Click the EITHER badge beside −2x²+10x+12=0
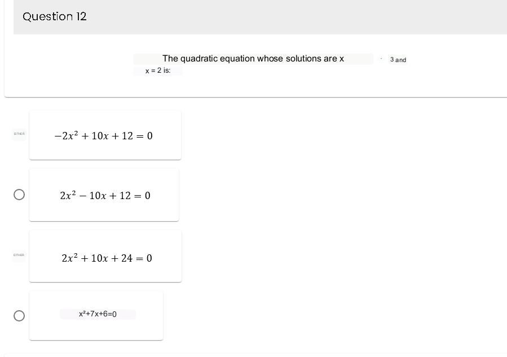The image size is (507, 357). pyautogui.click(x=19, y=134)
